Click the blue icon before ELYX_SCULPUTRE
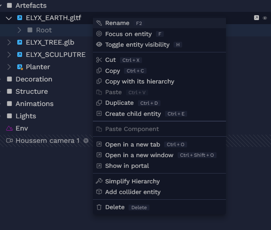The width and height of the screenshot is (271, 230). (x=20, y=54)
